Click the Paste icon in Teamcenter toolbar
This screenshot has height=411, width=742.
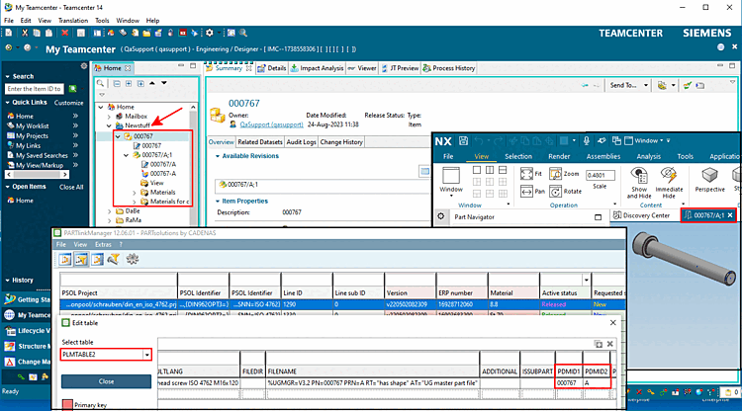point(48,33)
